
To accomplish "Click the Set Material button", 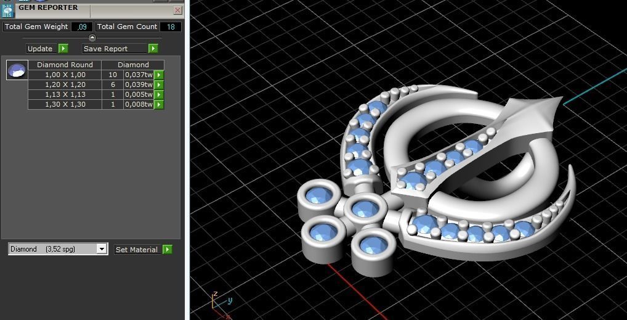I will click(137, 250).
